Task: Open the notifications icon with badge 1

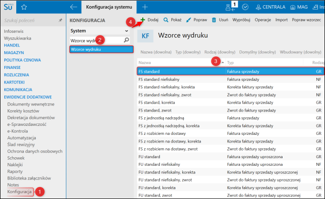Action: click(231, 7)
